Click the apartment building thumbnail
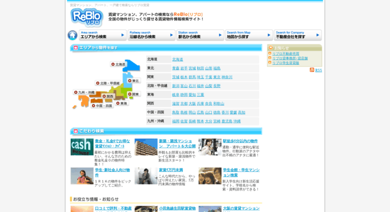Image resolution: width=390 pixels, height=212 pixels. click(x=146, y=147)
